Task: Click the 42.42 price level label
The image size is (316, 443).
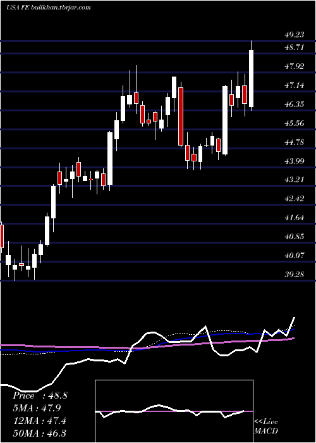Action: click(x=295, y=198)
